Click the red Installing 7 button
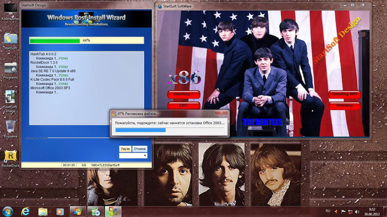Image resolution: width=387 pixels, height=217 pixels. click(x=183, y=95)
